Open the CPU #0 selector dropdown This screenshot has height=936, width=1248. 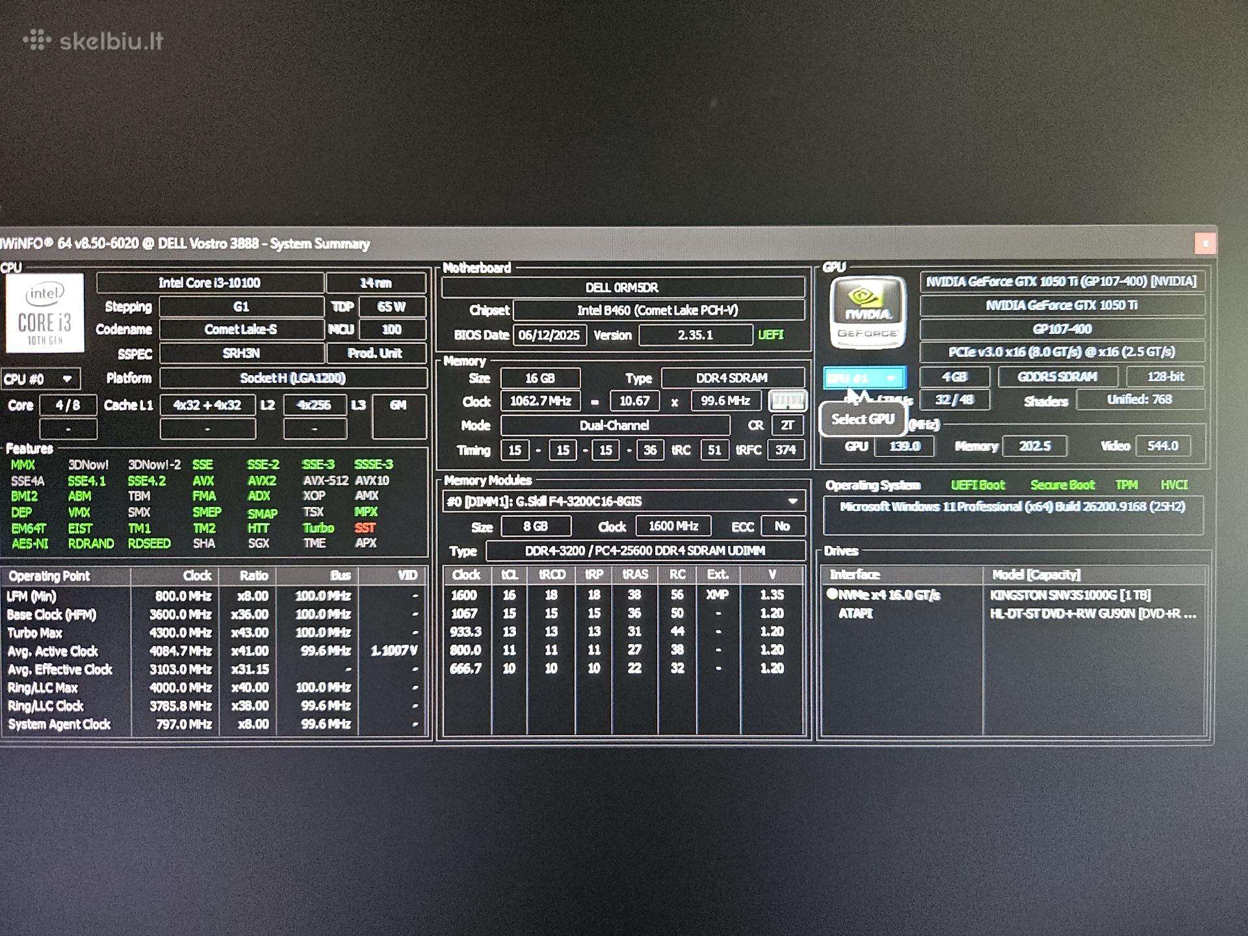(x=40, y=379)
